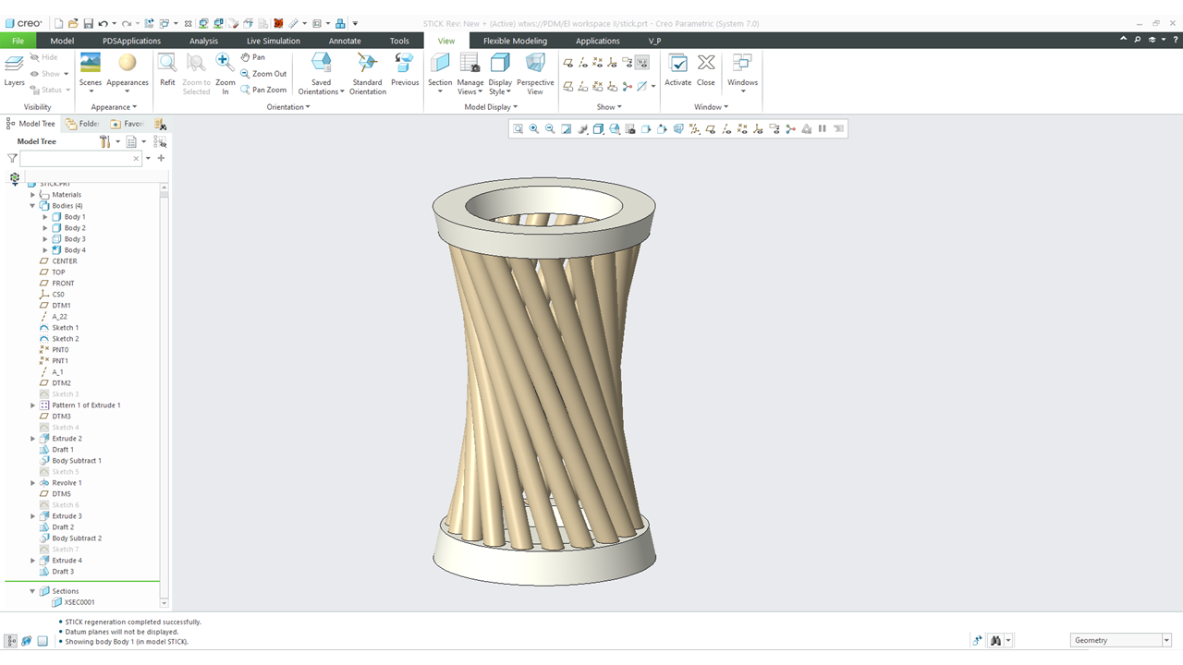The height and width of the screenshot is (665, 1183).
Task: Open the Model tab
Action: [x=62, y=41]
